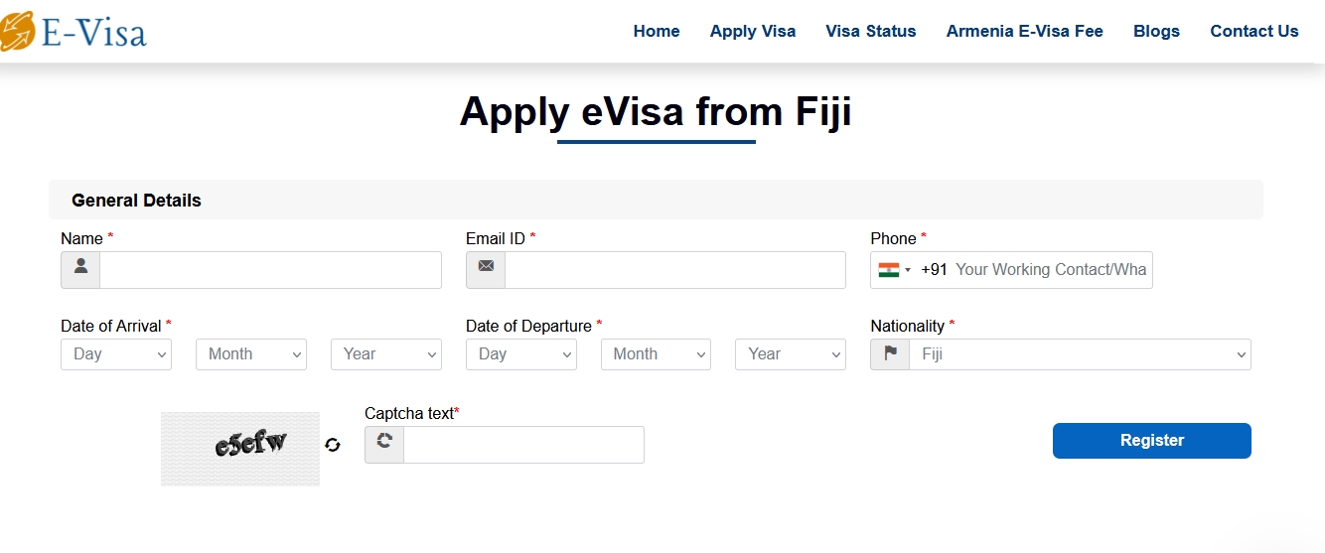The width and height of the screenshot is (1325, 553).
Task: Open the Visa Status page
Action: pos(871,32)
